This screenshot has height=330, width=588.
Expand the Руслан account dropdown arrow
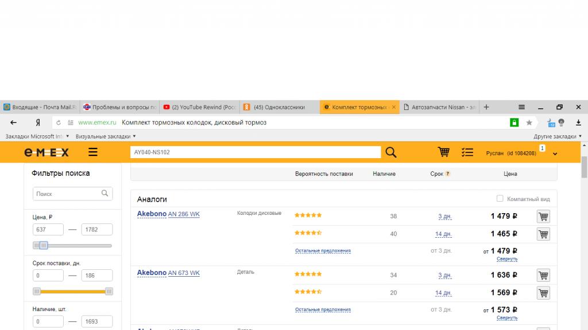(x=555, y=154)
